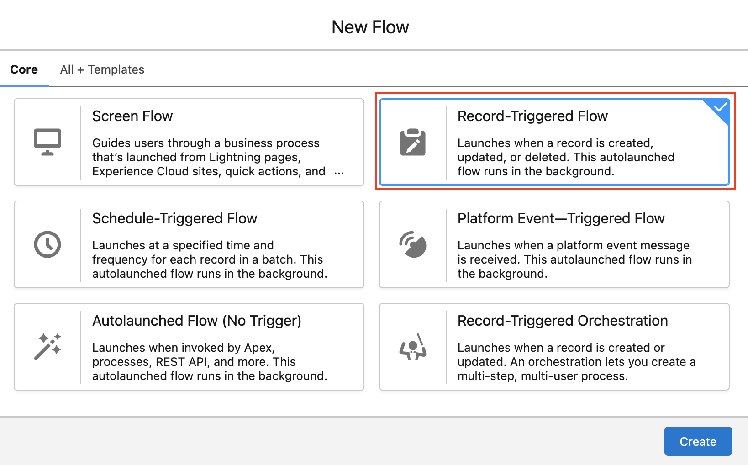Click the selected checkmark on Record-Triggered Flow
This screenshot has height=465, width=748.
(720, 108)
